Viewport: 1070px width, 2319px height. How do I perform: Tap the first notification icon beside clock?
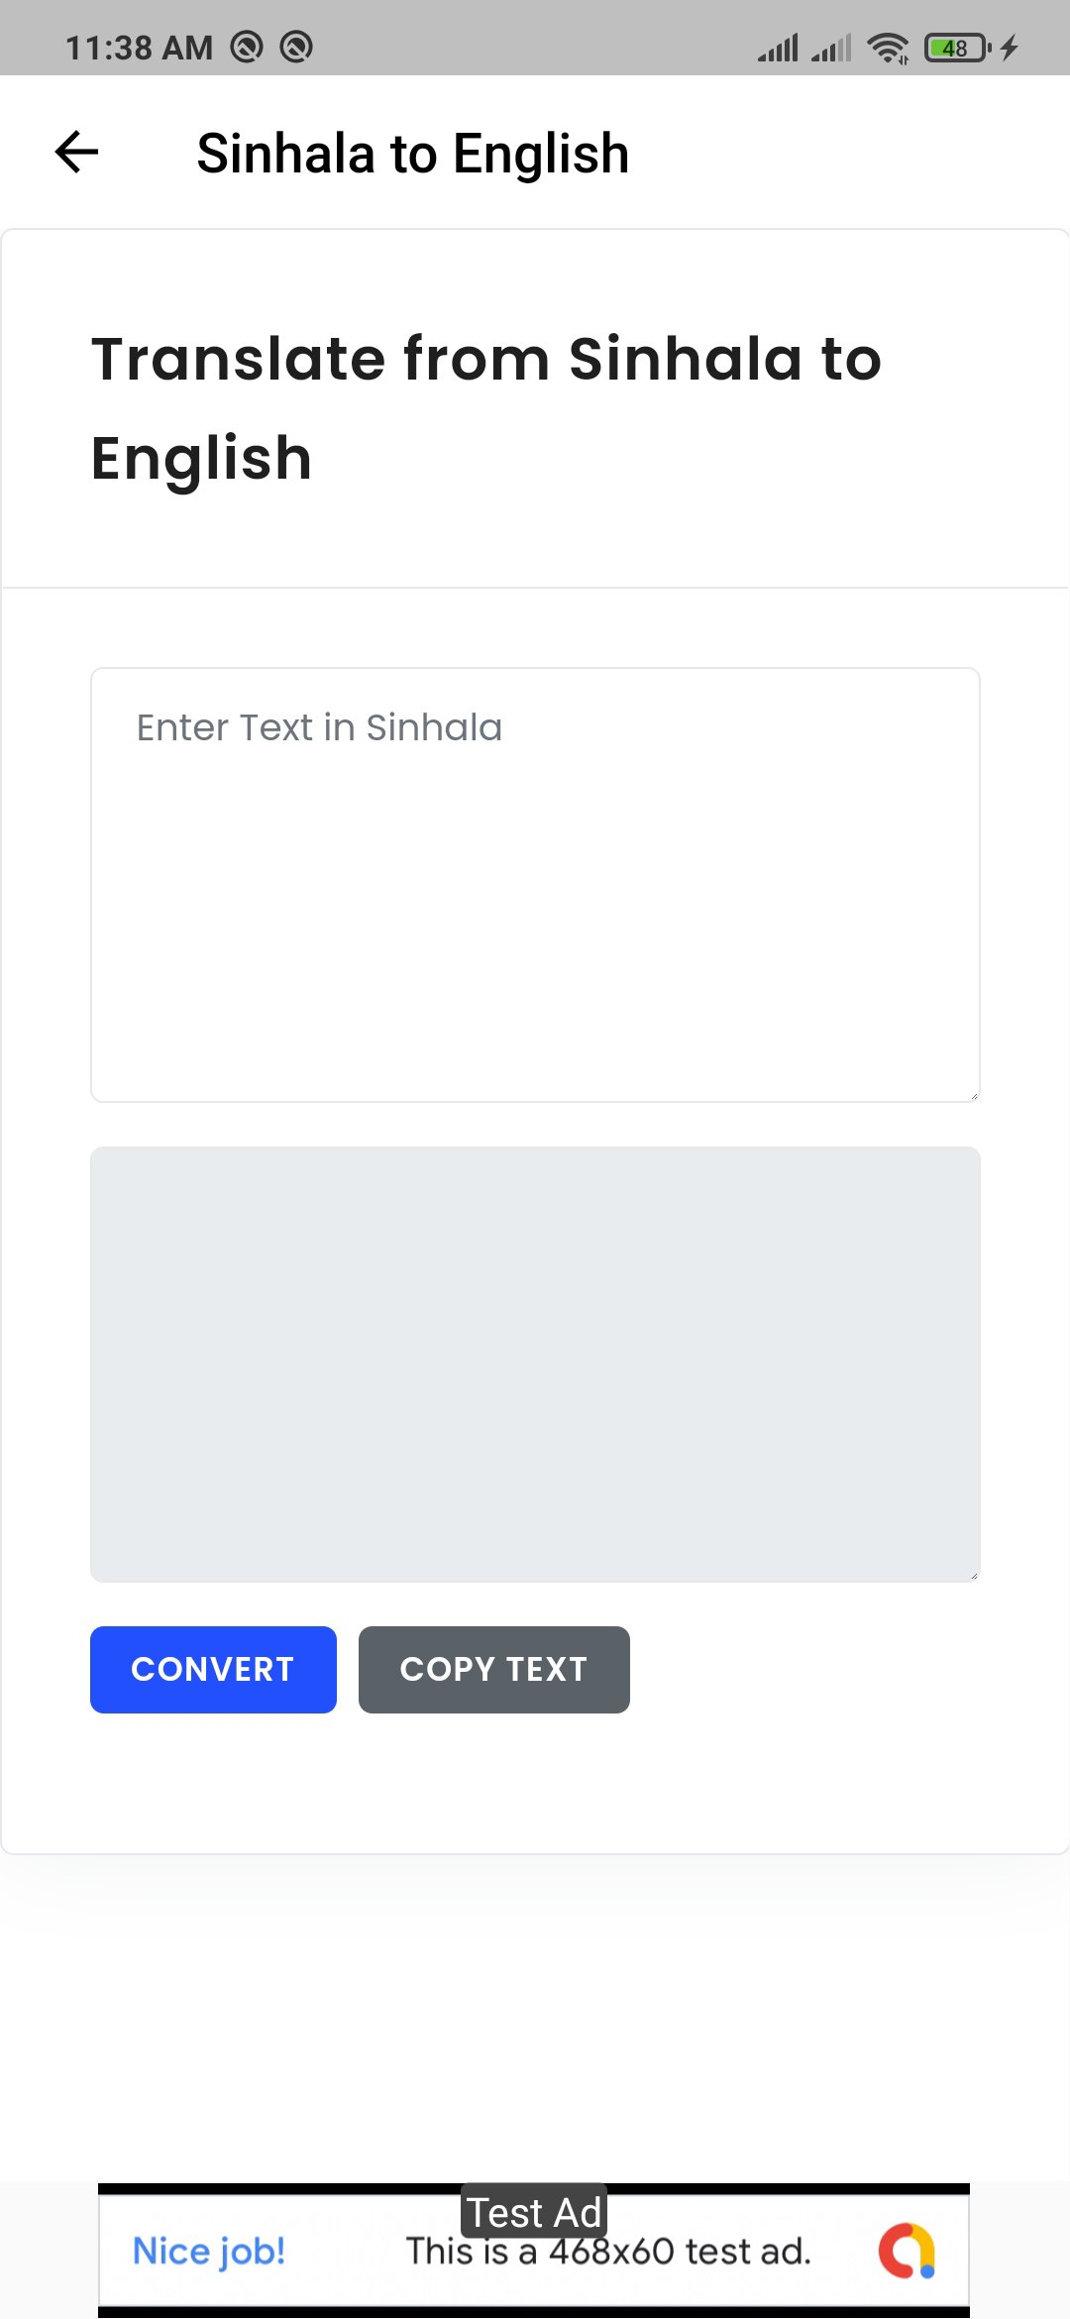coord(247,47)
